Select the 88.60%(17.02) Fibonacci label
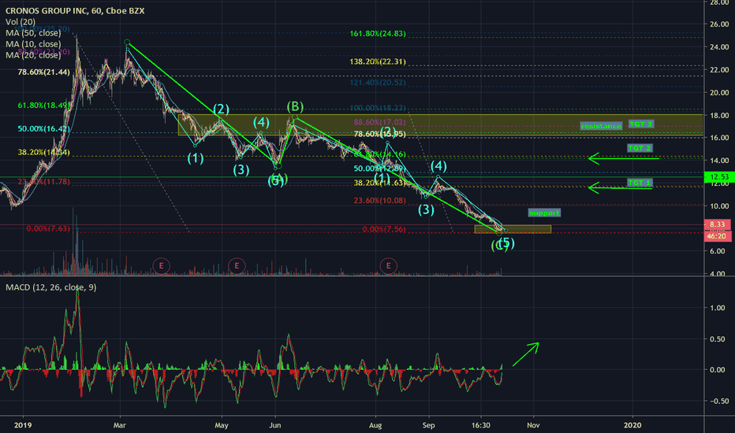Image resolution: width=735 pixels, height=433 pixels. pos(379,122)
